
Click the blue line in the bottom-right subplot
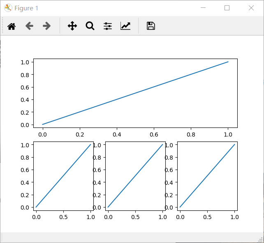[207, 176]
